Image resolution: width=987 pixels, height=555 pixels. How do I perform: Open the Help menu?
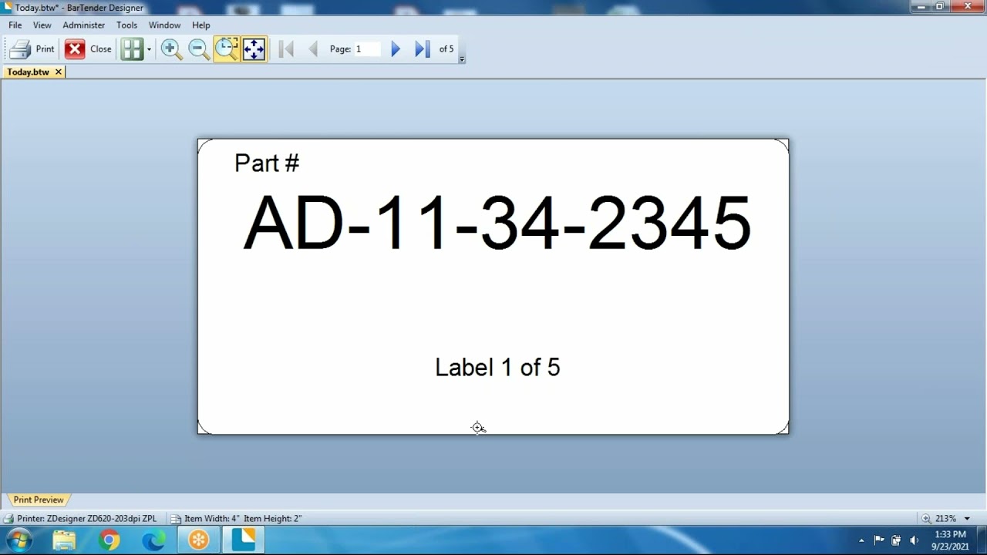(x=200, y=25)
